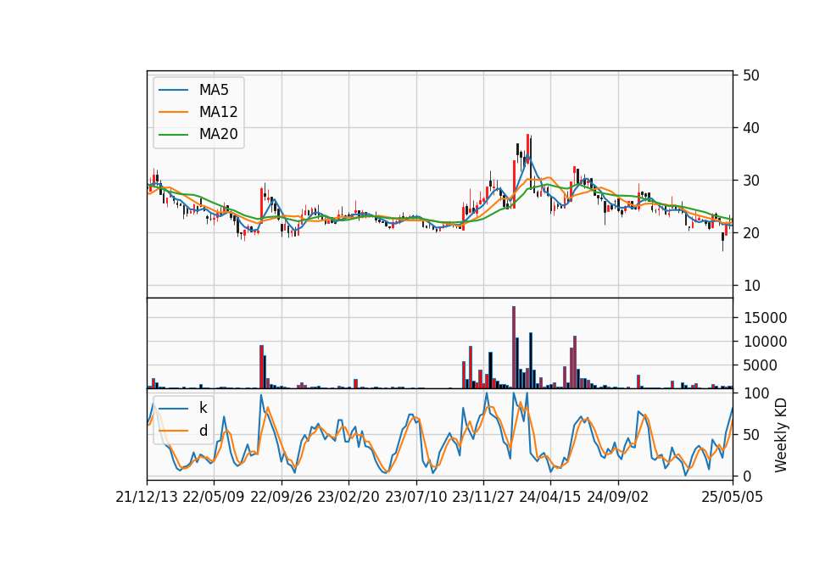
Task: Click the KD axis value 50
Action: tap(750, 435)
